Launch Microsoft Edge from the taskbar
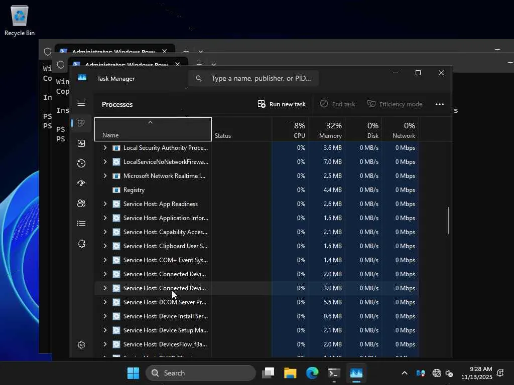Image resolution: width=514 pixels, height=385 pixels. pyautogui.click(x=312, y=373)
